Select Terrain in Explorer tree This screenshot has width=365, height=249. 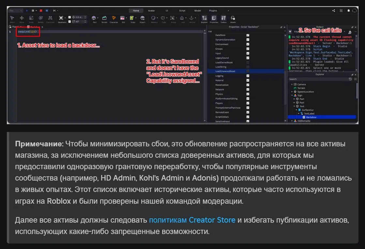tap(301, 88)
